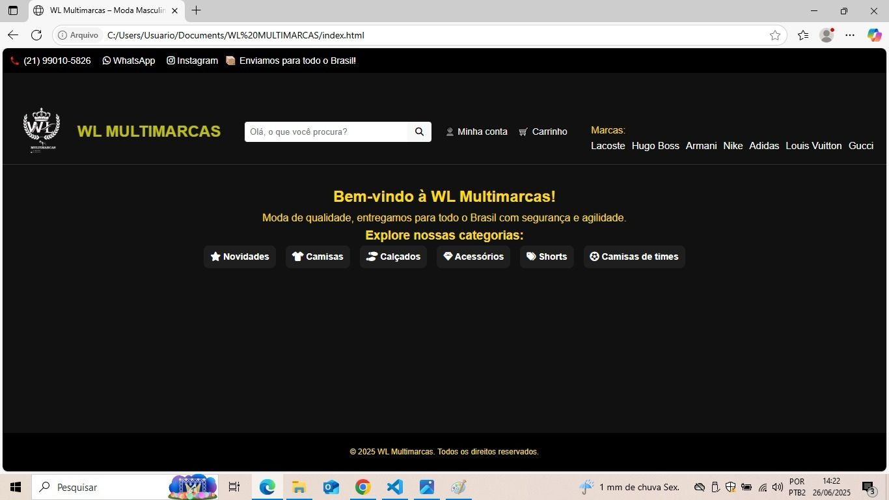Open the Acessórios category
This screenshot has height=500, width=889.
pyautogui.click(x=473, y=257)
